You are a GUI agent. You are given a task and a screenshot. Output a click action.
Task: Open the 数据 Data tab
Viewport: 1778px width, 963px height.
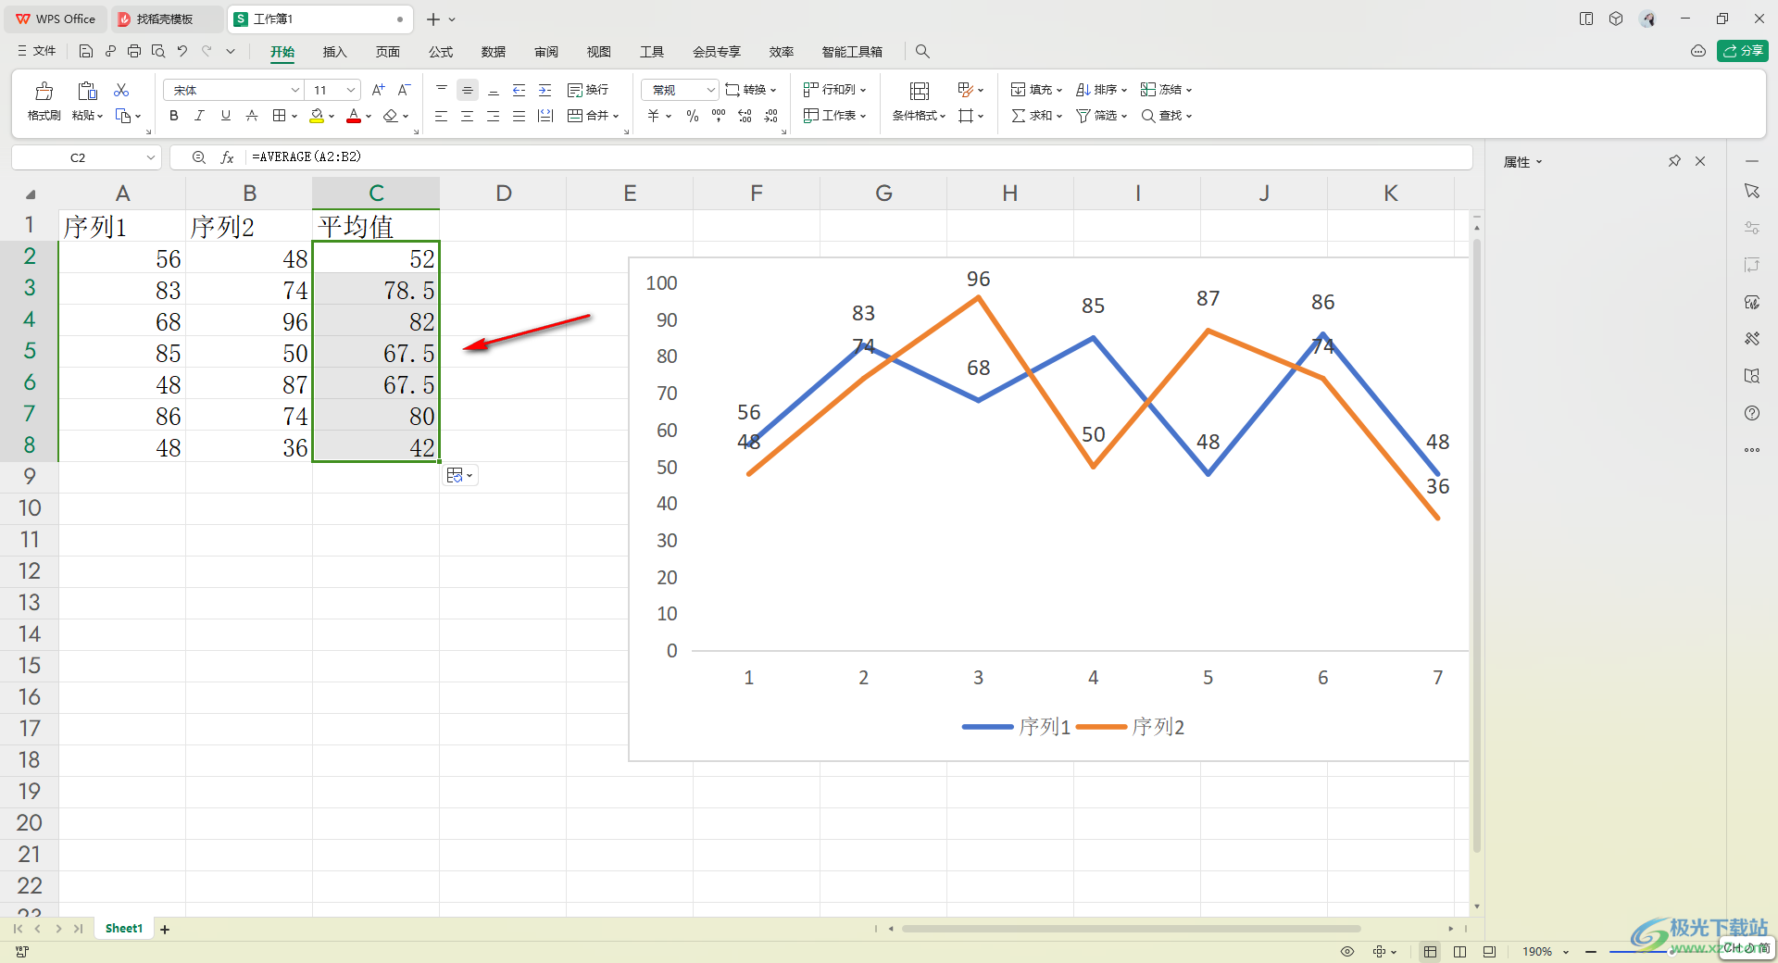point(494,52)
